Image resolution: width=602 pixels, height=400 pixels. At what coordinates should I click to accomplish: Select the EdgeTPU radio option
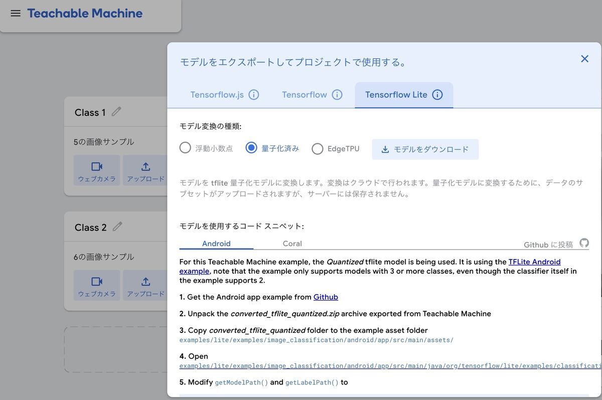pyautogui.click(x=318, y=149)
